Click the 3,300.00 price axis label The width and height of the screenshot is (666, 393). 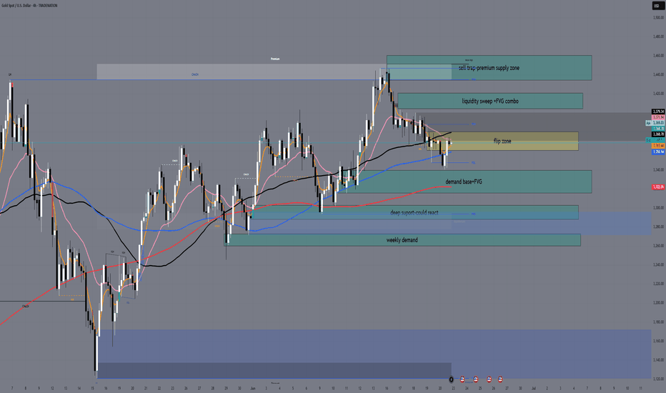(658, 208)
